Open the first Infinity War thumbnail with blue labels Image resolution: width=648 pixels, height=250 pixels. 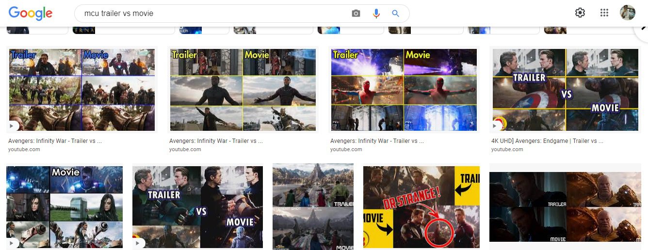point(81,90)
